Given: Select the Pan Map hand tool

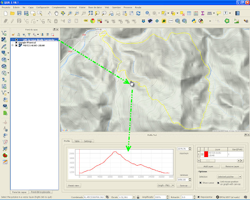Looking at the screenshot, I should [56, 13].
